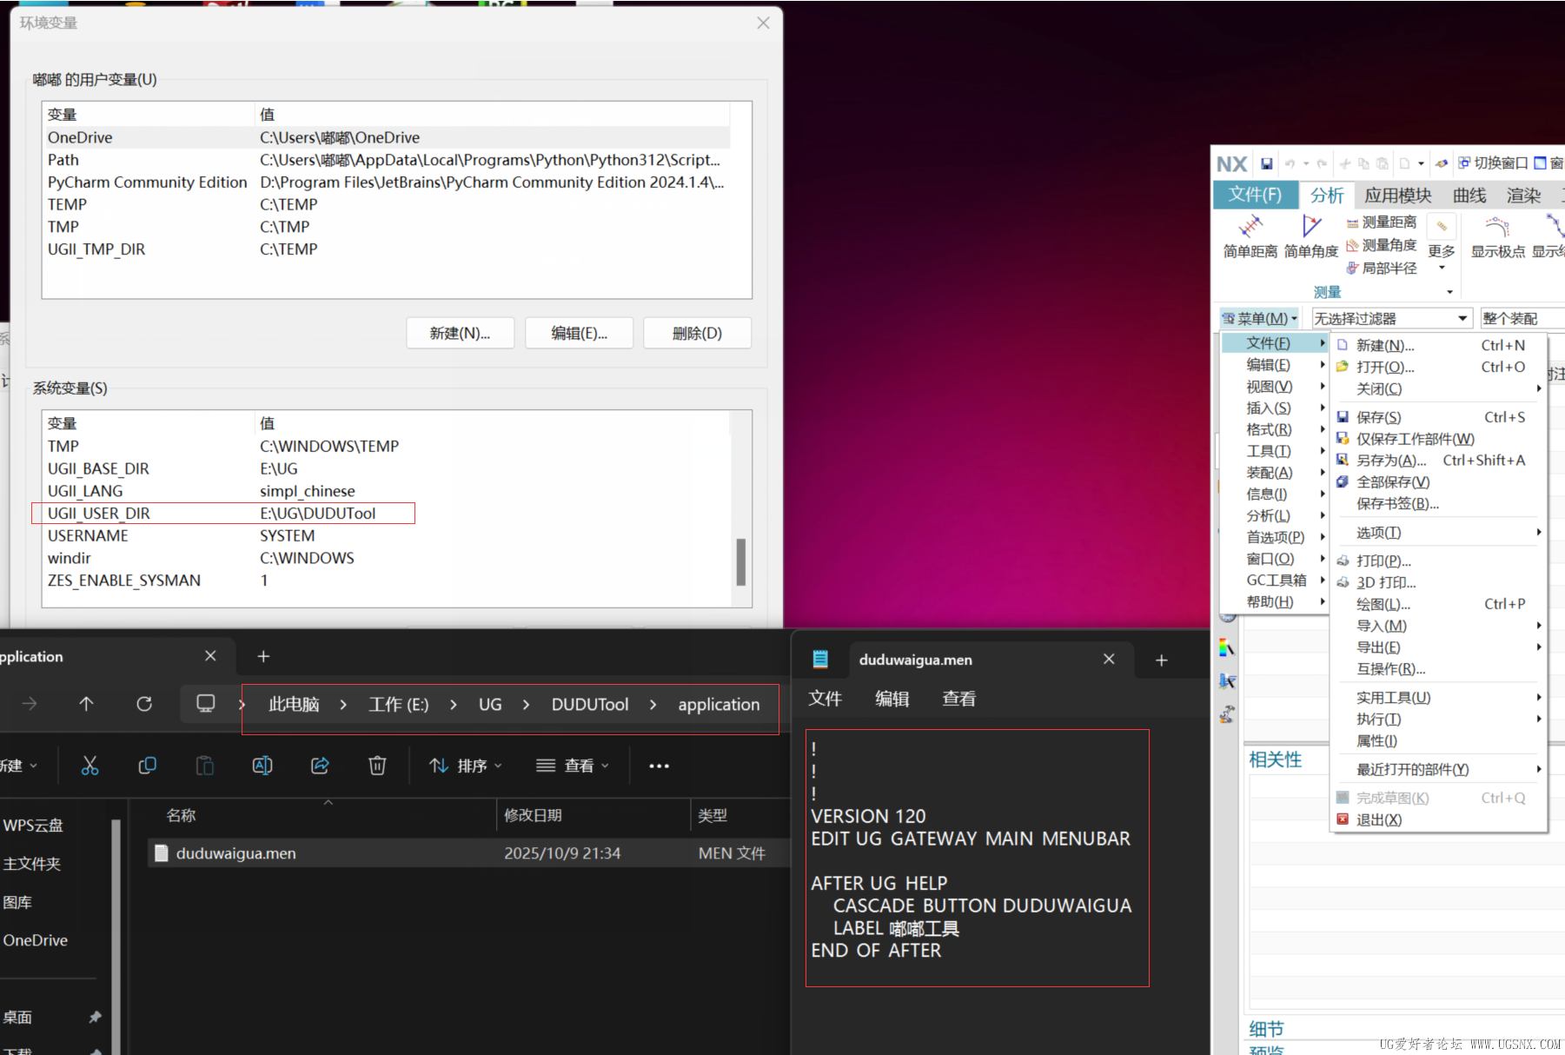Click the NX save icon in title bar
The width and height of the screenshot is (1565, 1055).
tap(1266, 163)
